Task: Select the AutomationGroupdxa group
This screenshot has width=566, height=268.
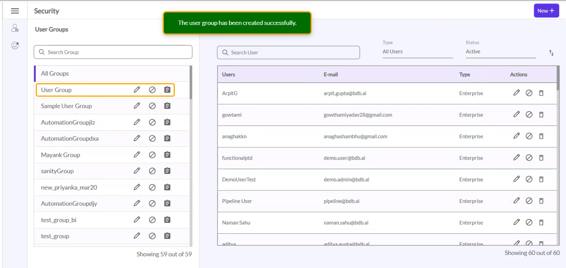Action: pos(70,139)
